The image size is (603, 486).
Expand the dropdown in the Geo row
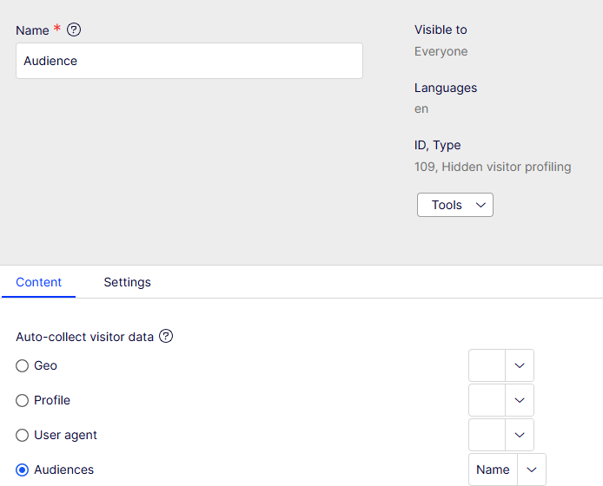point(501,365)
